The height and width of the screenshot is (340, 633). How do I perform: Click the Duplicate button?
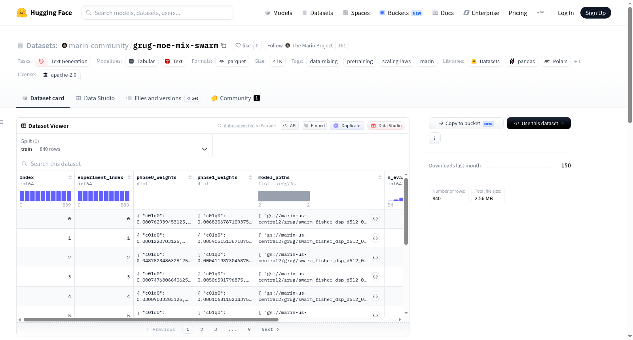pos(347,126)
